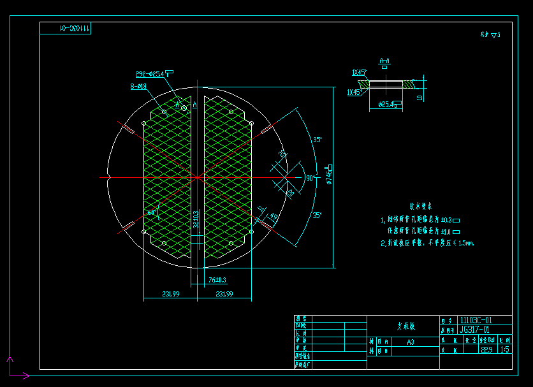
Task: Select JG317-01 in the title block
Action: pos(474,329)
